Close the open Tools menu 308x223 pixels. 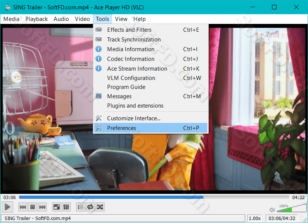103,19
